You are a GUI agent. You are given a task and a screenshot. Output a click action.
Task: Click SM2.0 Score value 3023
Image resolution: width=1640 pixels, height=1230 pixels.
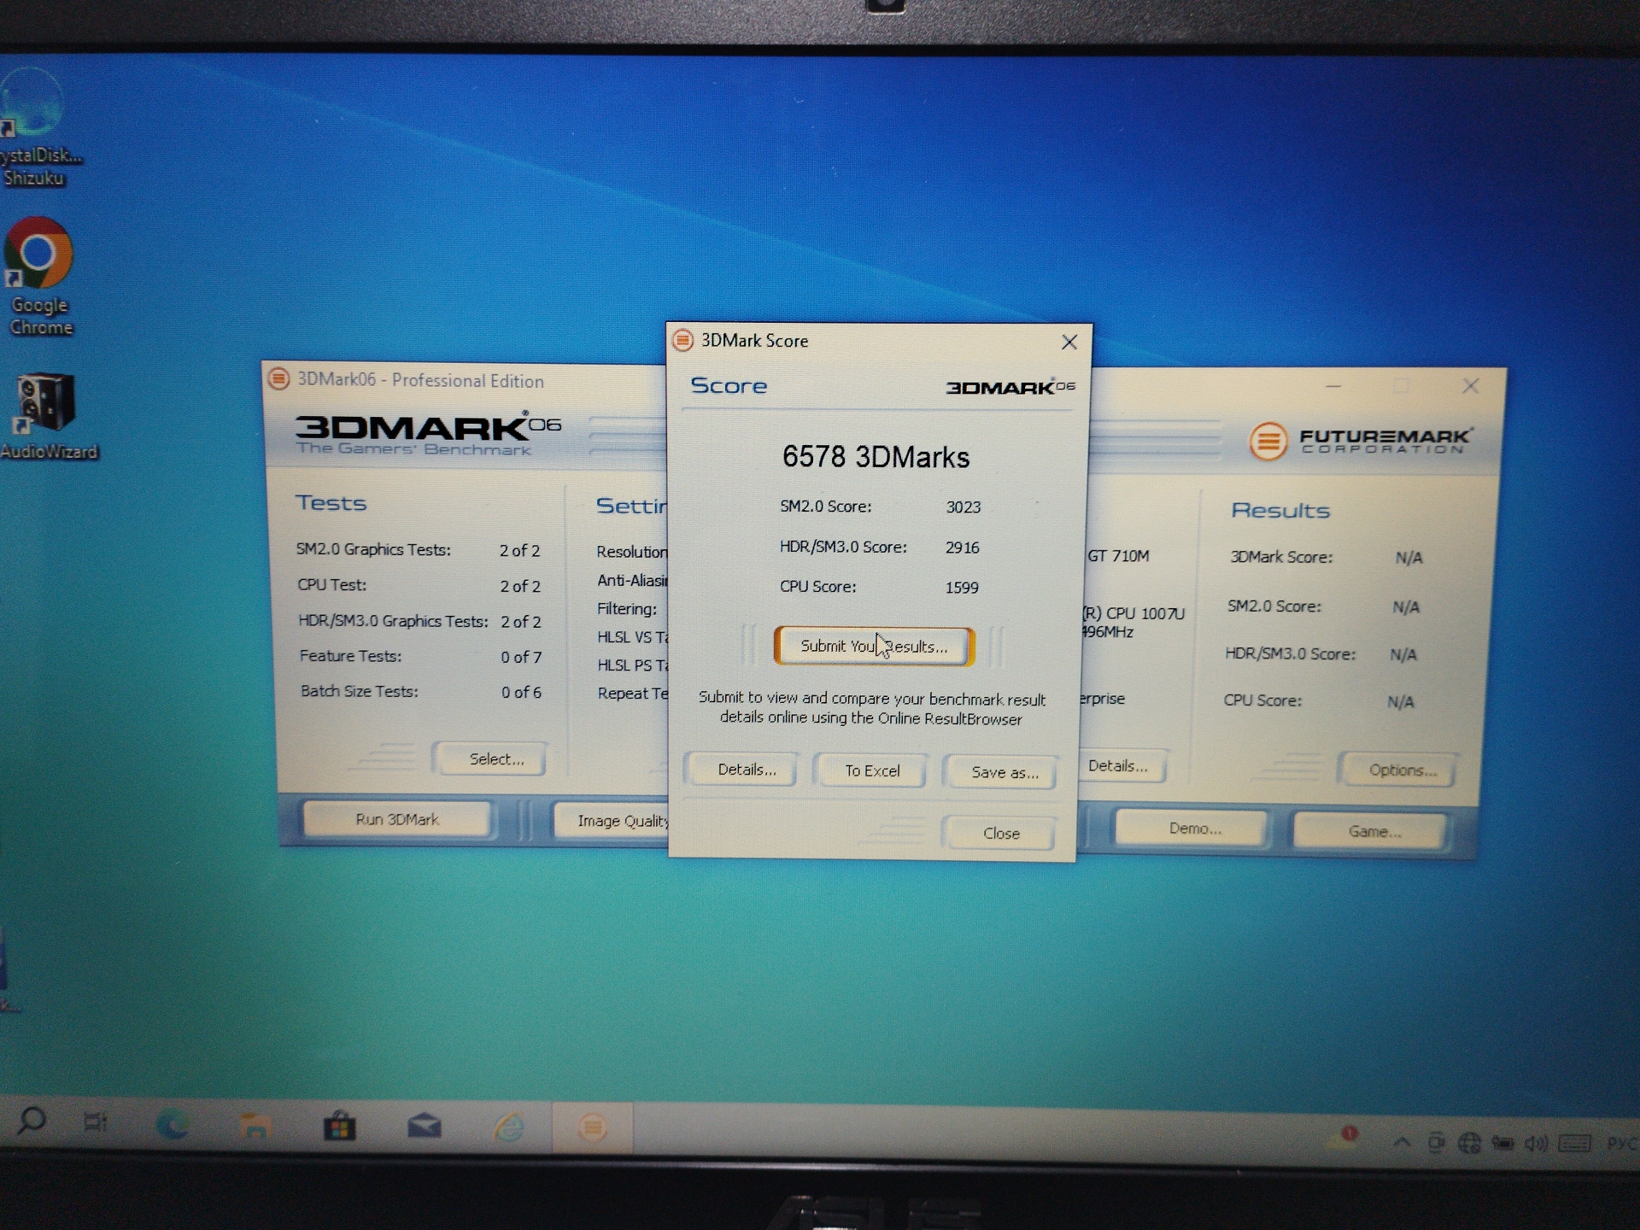(x=963, y=507)
